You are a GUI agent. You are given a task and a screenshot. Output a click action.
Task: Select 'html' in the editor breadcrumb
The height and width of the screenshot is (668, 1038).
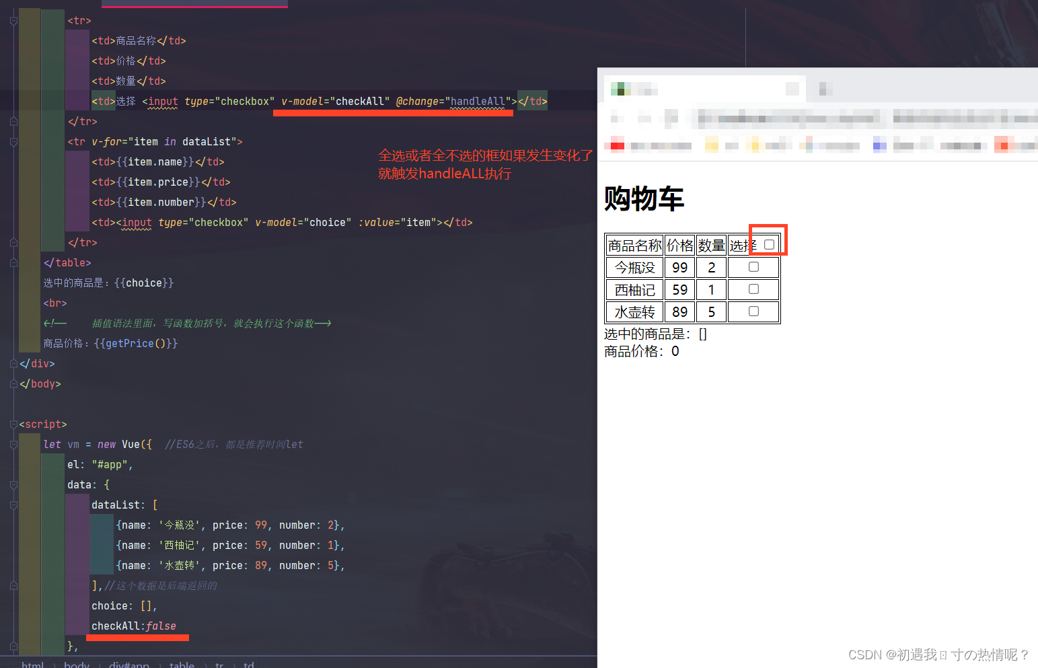(32, 664)
